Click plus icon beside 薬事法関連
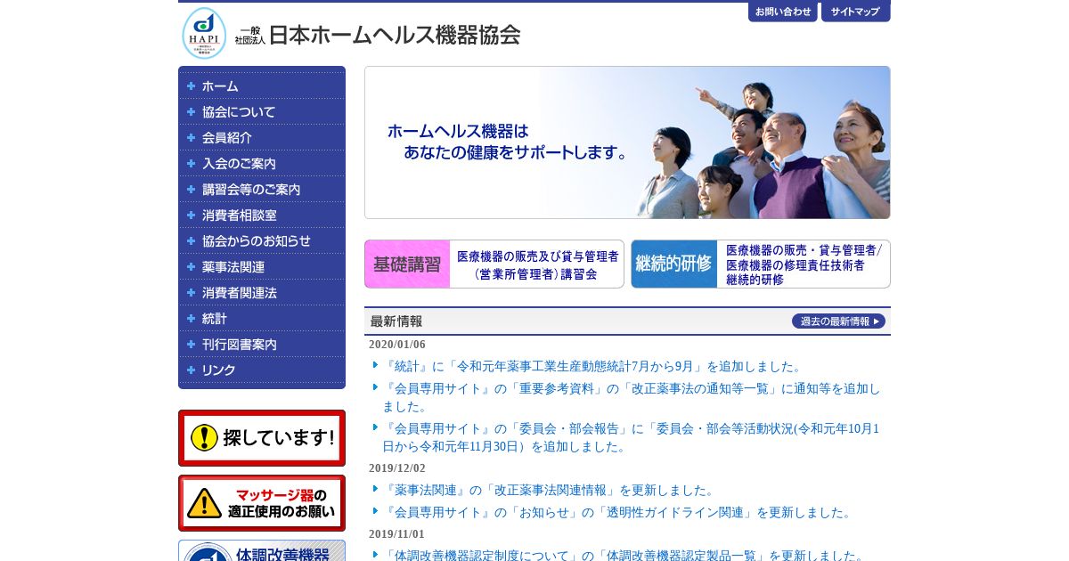Screen dimensions: 1069x561 tap(191, 267)
